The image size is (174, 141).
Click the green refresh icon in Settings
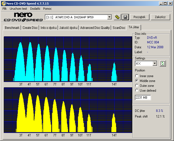[163, 63]
